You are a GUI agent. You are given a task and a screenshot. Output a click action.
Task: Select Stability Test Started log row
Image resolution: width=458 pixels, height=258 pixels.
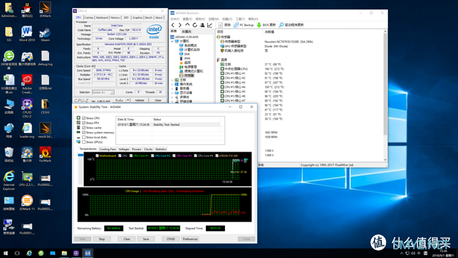pyautogui.click(x=168, y=125)
